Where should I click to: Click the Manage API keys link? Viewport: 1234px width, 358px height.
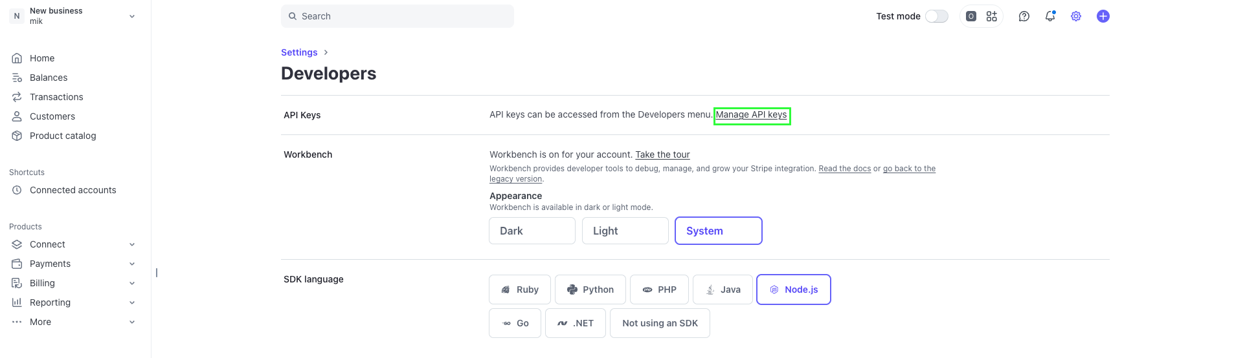[751, 115]
